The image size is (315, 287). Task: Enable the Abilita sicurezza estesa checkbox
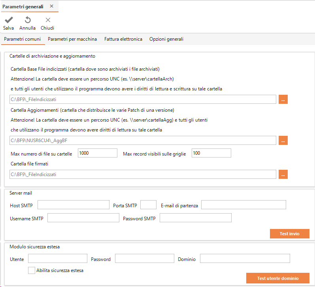tap(32, 270)
